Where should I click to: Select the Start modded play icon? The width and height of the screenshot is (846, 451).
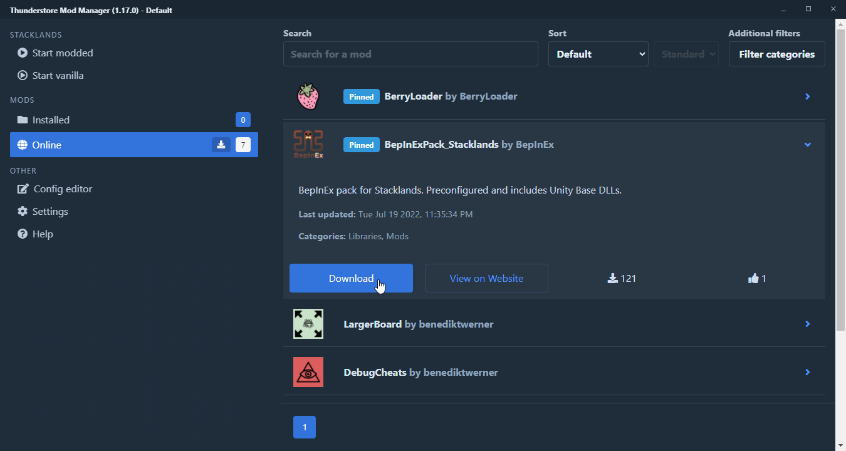tap(22, 53)
